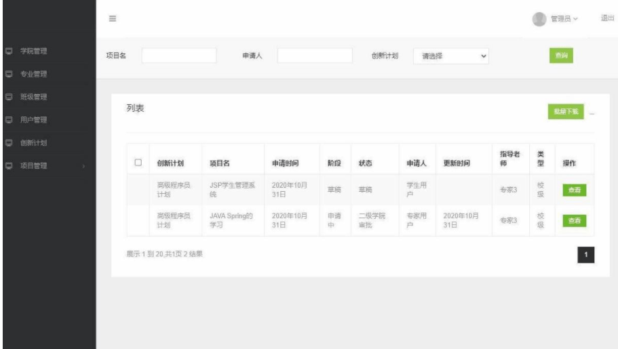Focus the 申请人 input field
The image size is (618, 349).
315,56
